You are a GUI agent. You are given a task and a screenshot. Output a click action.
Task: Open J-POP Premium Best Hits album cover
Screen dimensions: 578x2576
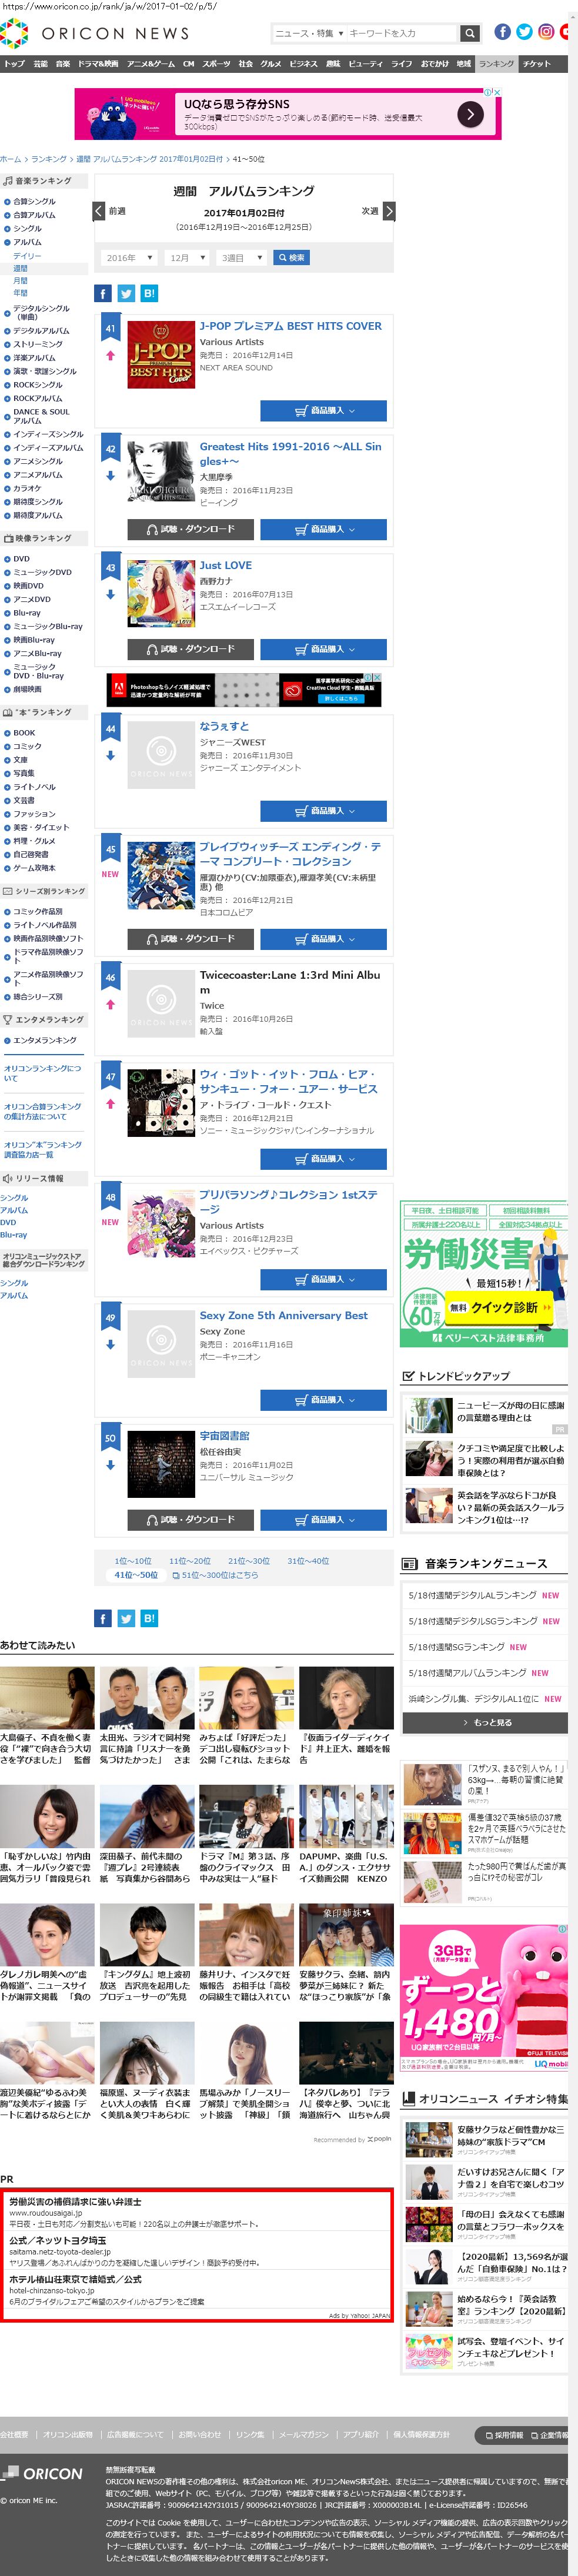161,354
